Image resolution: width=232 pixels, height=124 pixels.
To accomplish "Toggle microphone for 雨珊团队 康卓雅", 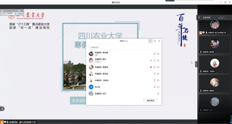I will tap(154, 54).
